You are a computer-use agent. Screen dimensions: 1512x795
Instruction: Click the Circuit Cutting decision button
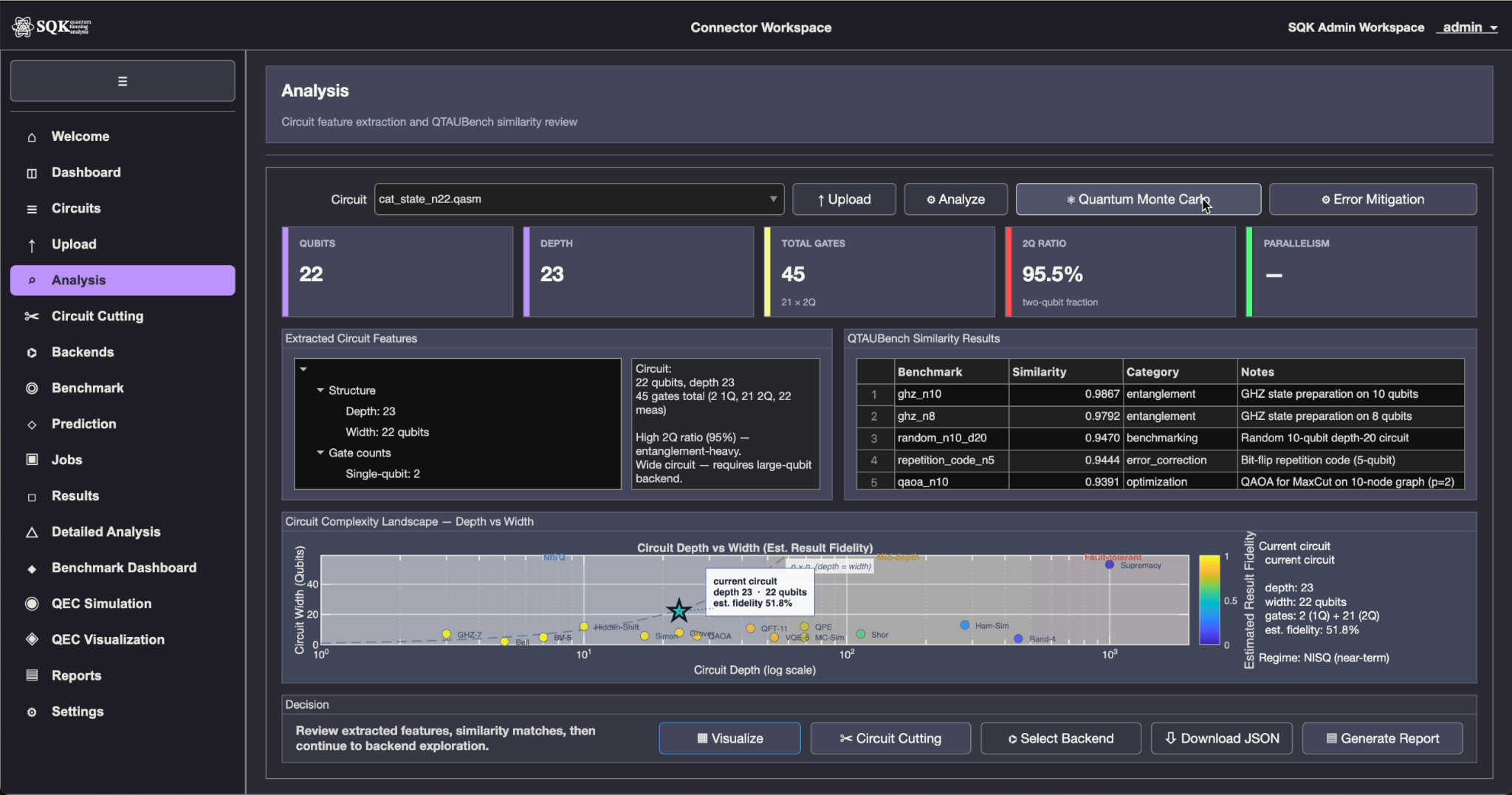[x=890, y=738]
